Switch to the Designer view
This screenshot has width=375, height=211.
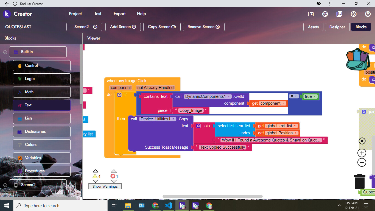point(337,27)
